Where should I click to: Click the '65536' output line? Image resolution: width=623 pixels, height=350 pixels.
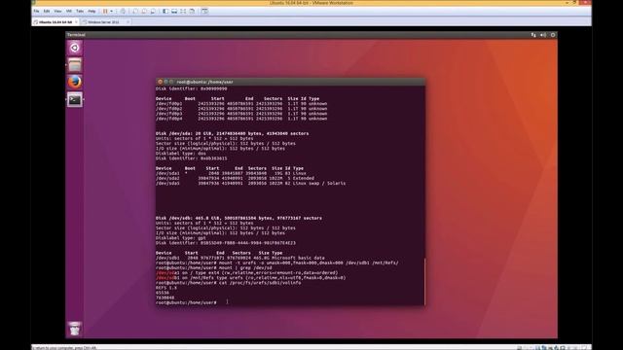163,293
